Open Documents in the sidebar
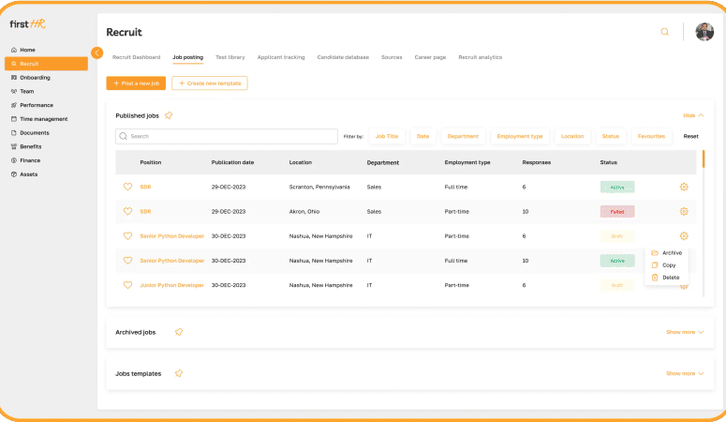 [x=35, y=132]
